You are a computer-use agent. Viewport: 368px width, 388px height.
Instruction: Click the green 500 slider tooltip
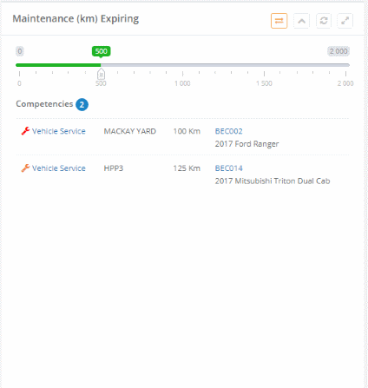click(x=101, y=51)
